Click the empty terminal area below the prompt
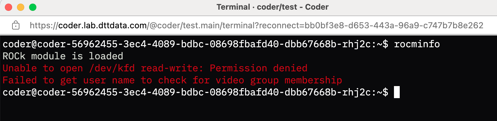This screenshot has height=121, width=497. click(248, 110)
